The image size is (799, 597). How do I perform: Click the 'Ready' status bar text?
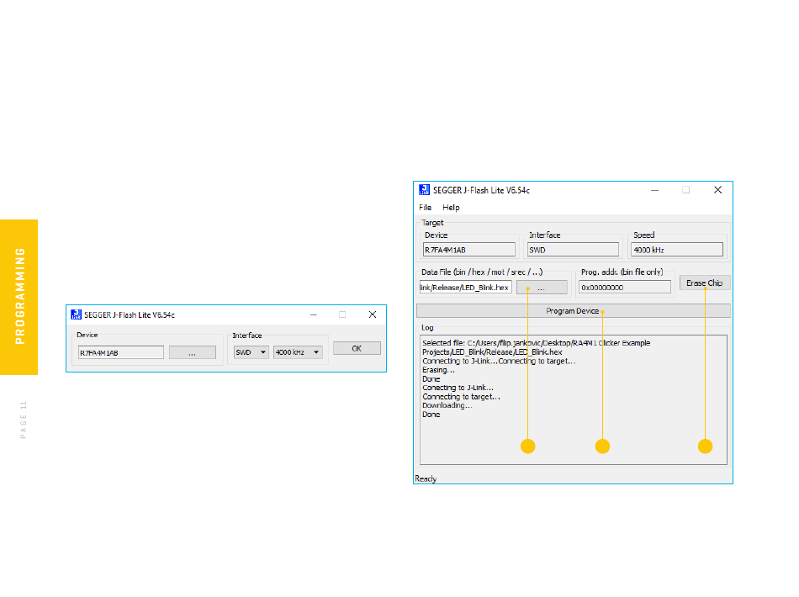point(426,478)
